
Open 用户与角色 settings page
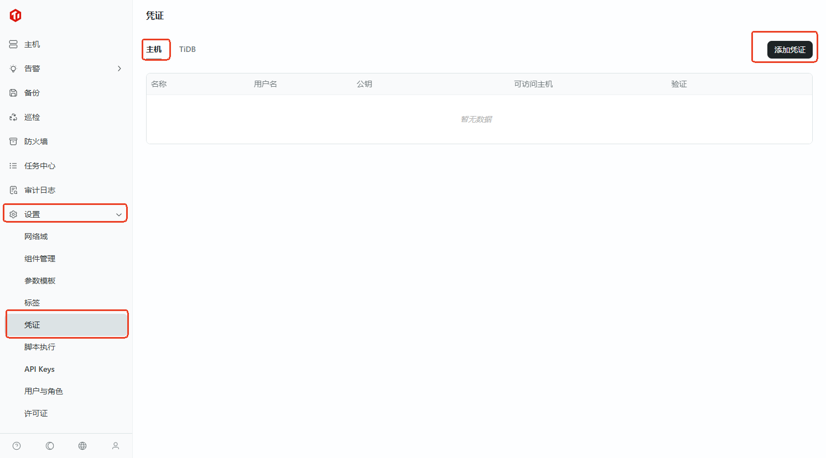[44, 391]
